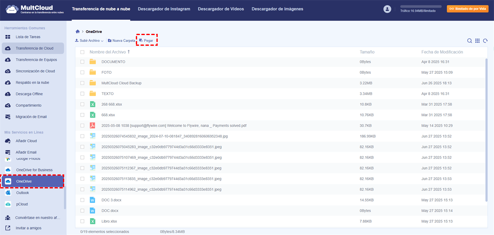Open Descarga Offline icon
This screenshot has height=235, width=494.
(x=8, y=94)
